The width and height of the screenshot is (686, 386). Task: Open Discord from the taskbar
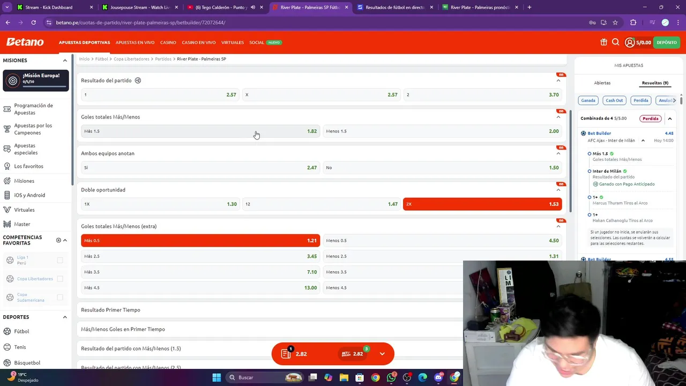tap(438, 377)
